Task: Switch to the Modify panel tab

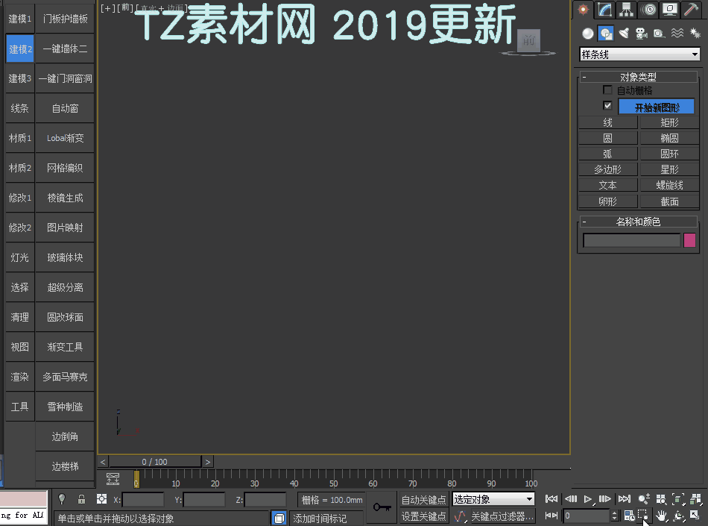Action: [604, 10]
